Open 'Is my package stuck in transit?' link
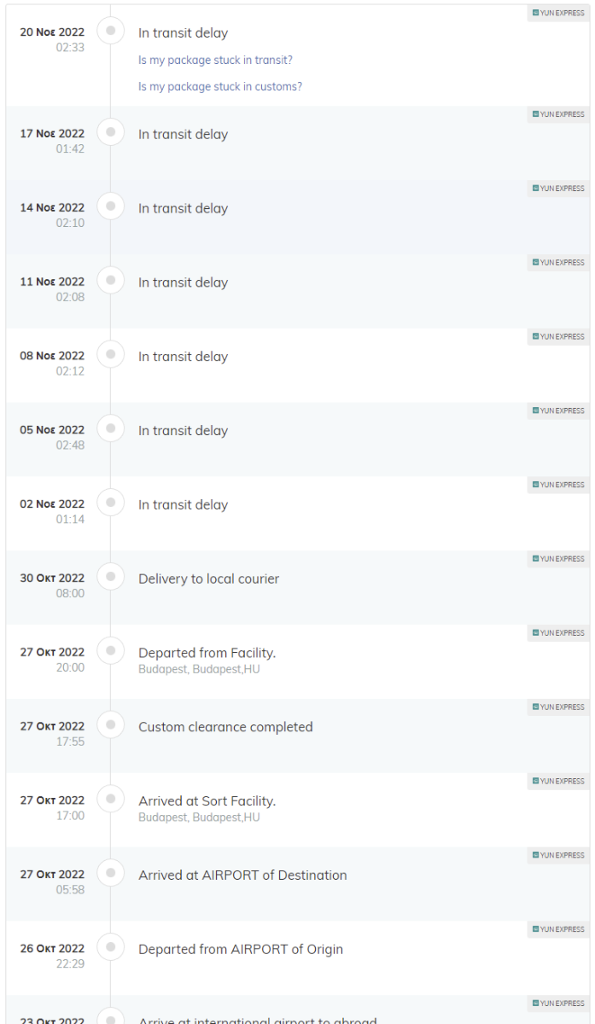 coord(216,61)
